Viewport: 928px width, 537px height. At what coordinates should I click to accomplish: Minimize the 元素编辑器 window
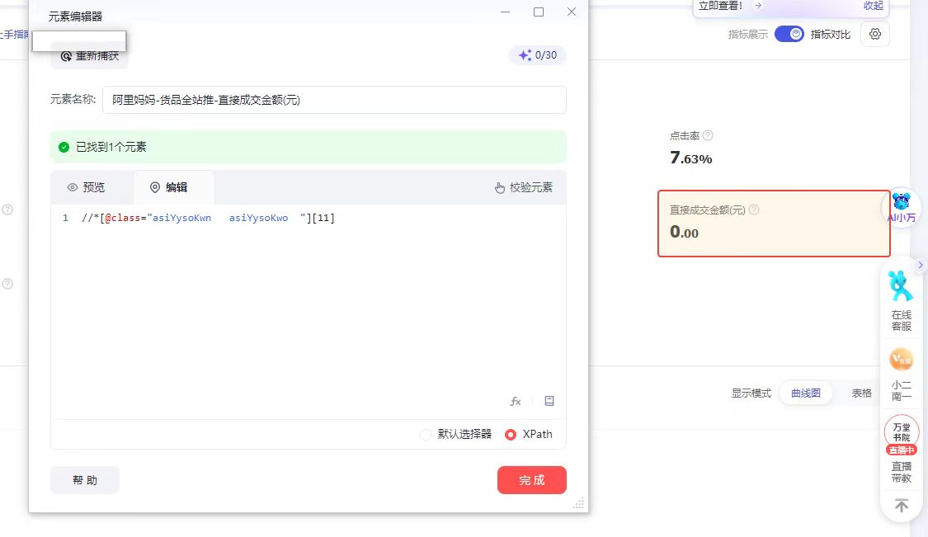tap(505, 12)
